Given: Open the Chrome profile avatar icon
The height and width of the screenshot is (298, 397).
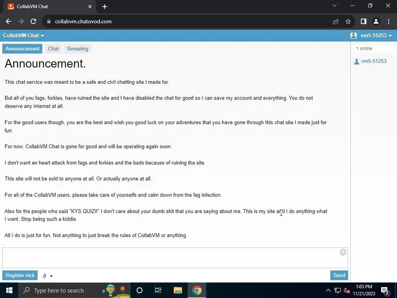Looking at the screenshot, I should coord(376,22).
